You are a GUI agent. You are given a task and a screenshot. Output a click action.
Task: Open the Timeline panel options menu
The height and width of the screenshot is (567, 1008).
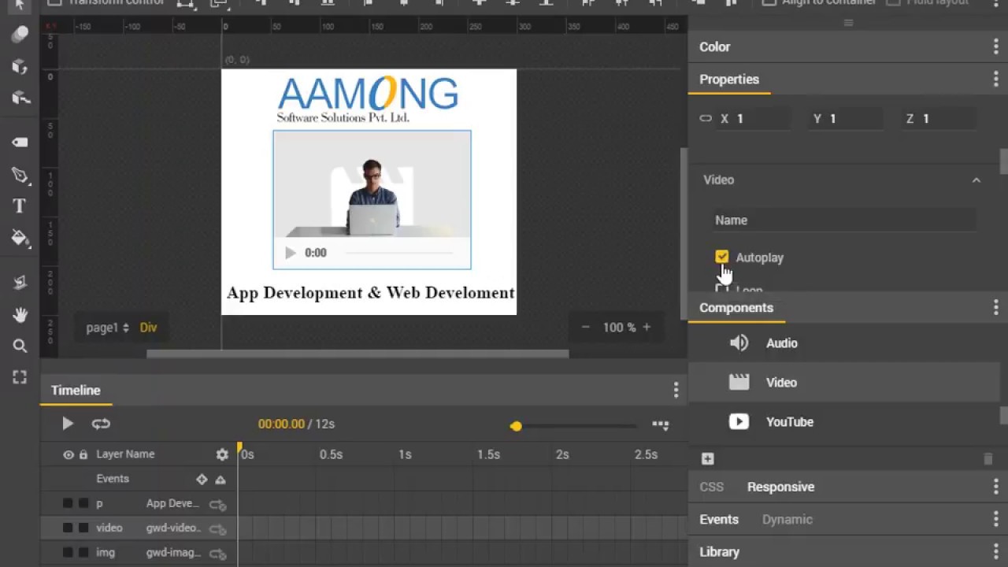click(676, 391)
